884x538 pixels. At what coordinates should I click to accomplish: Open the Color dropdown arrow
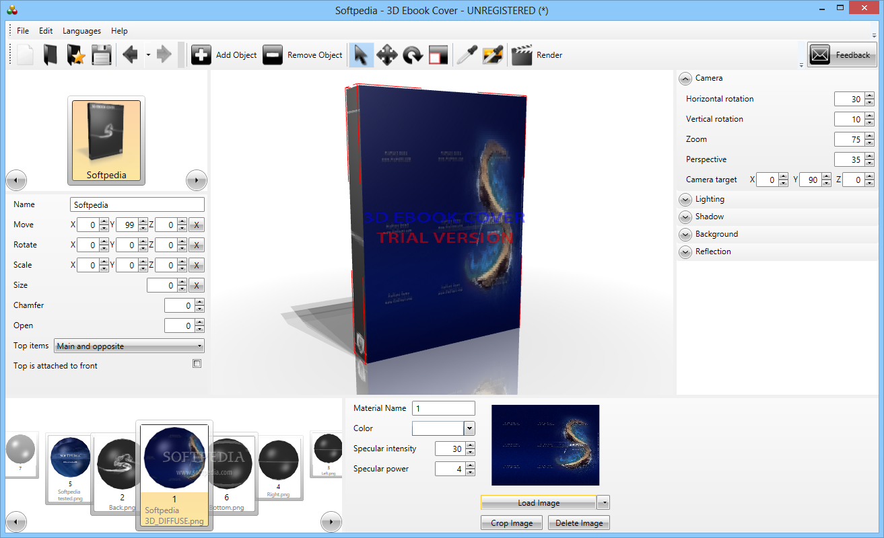[x=469, y=428]
